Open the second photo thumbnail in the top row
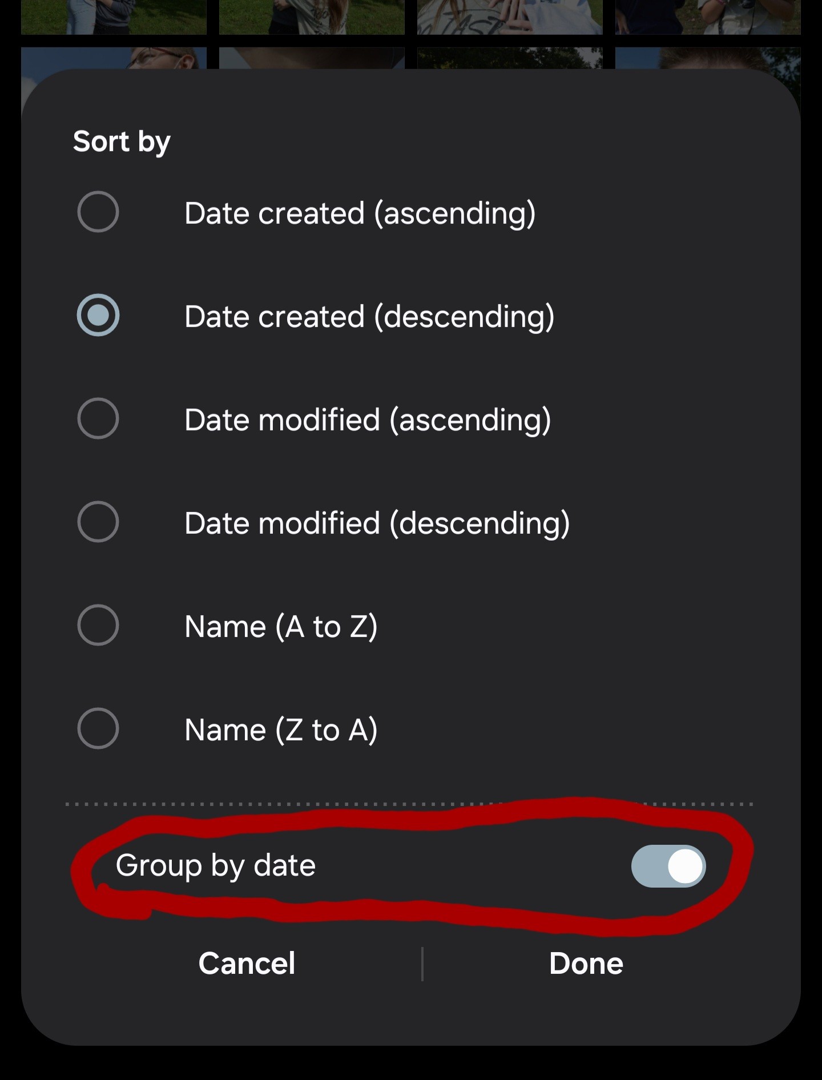 (x=312, y=17)
